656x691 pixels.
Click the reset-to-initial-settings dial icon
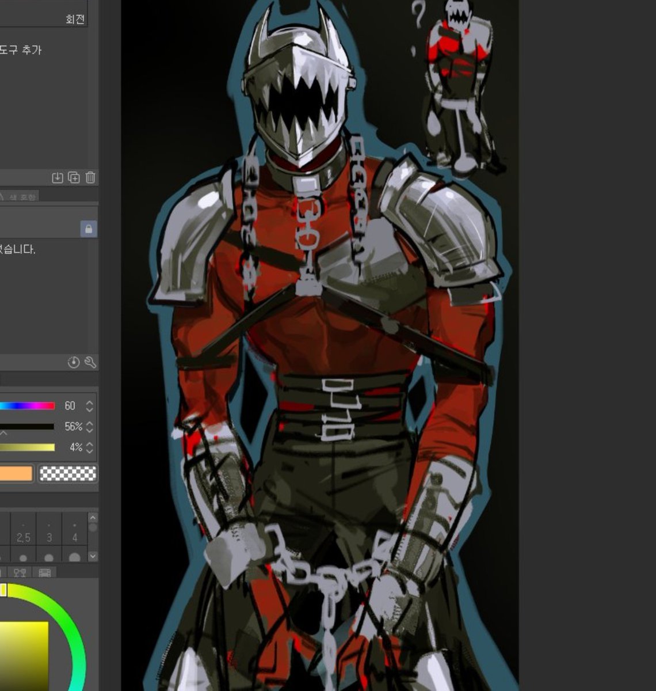tap(73, 362)
